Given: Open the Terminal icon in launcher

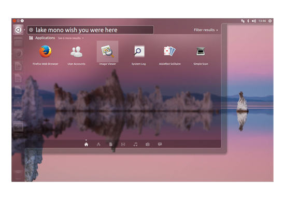Looking at the screenshot, I should click(18, 126).
